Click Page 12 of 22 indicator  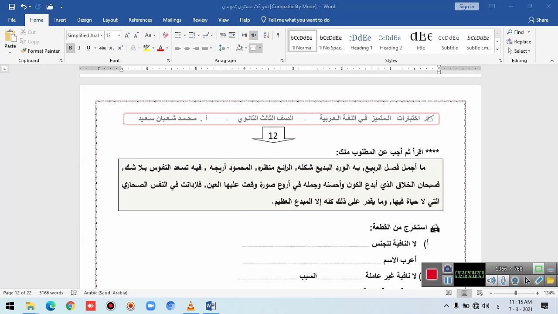click(x=17, y=293)
